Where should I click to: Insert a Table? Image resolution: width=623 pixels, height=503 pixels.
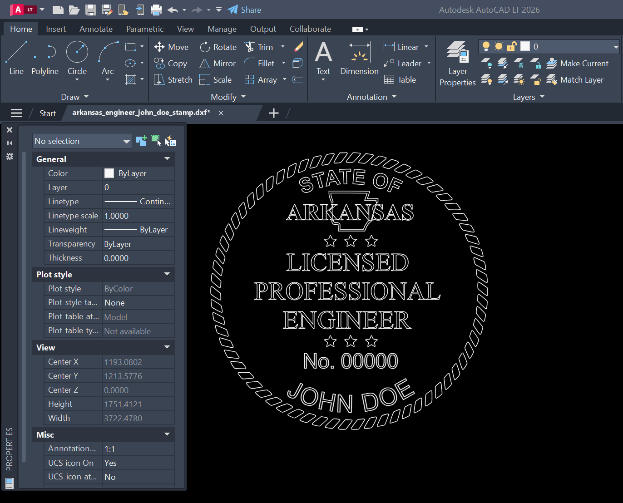tap(400, 80)
